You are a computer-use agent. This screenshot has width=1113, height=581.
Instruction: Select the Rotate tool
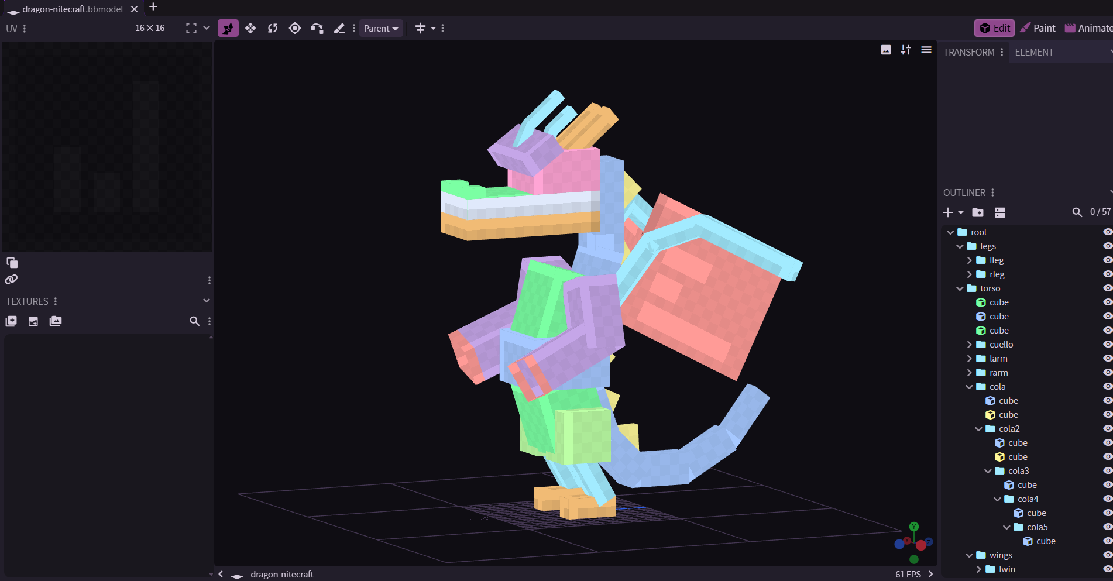pos(273,28)
